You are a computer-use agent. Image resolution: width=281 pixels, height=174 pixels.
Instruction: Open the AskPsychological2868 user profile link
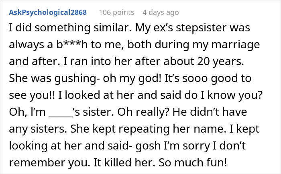click(x=48, y=12)
